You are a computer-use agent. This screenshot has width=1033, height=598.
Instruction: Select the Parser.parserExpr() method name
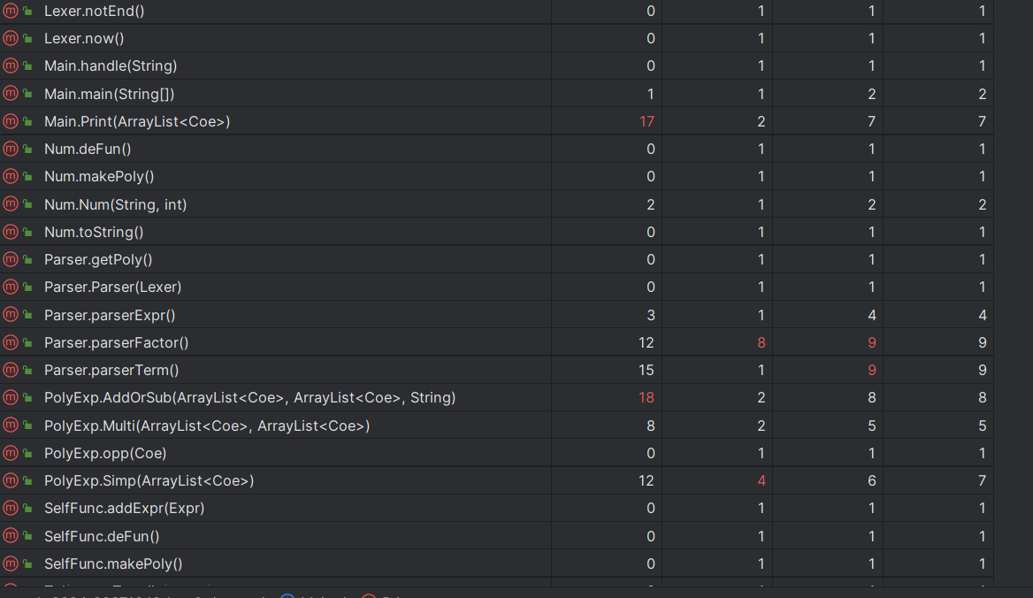[x=110, y=316]
